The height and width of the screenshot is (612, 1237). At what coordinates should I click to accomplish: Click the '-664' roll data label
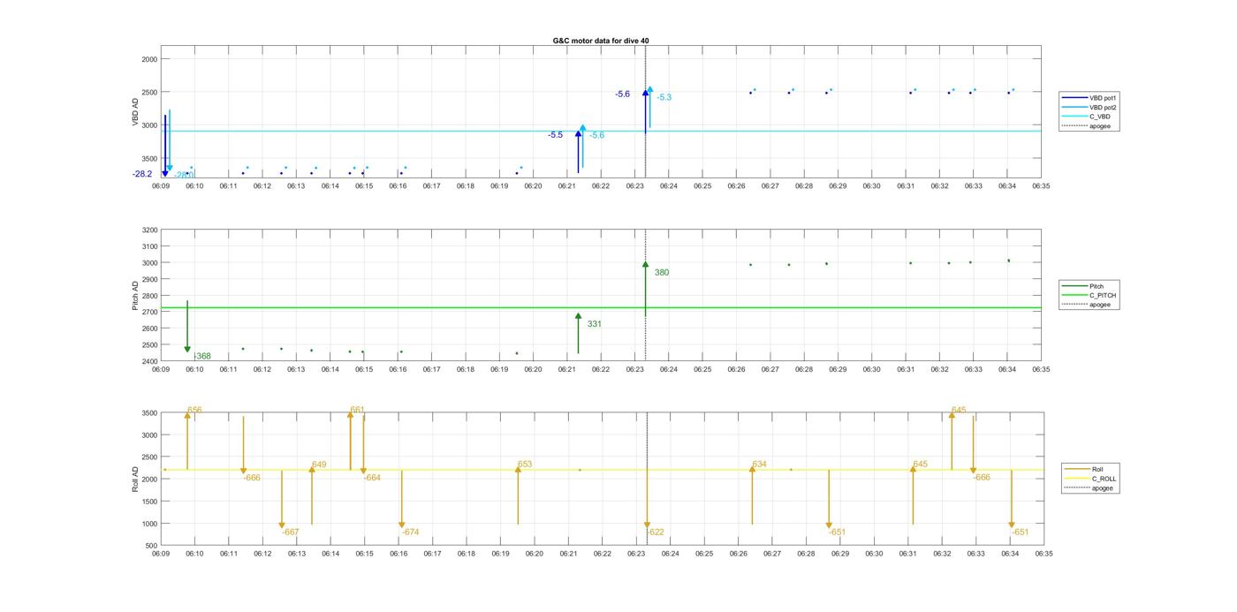(x=372, y=478)
